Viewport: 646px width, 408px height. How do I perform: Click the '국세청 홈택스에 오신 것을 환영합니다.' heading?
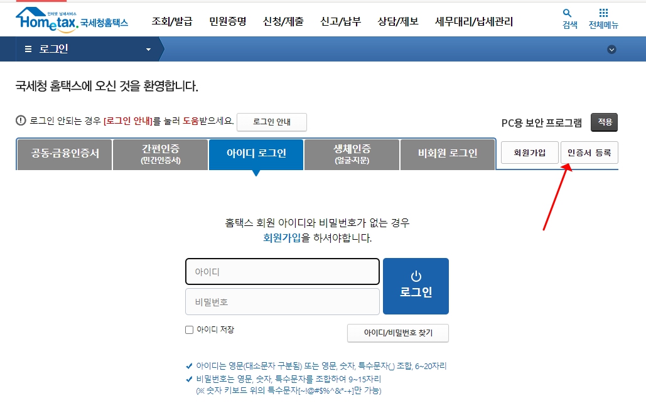coord(107,86)
